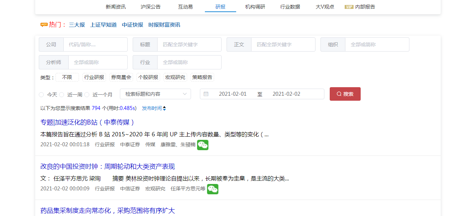Click the 传媒 industry tag

click(x=150, y=144)
